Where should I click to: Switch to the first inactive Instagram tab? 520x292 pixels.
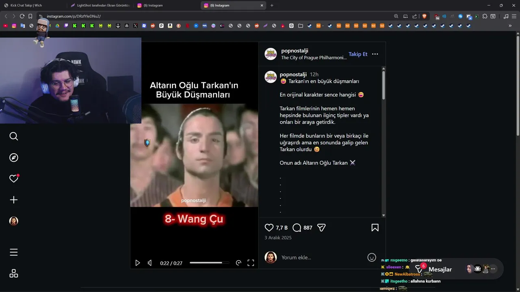click(167, 5)
